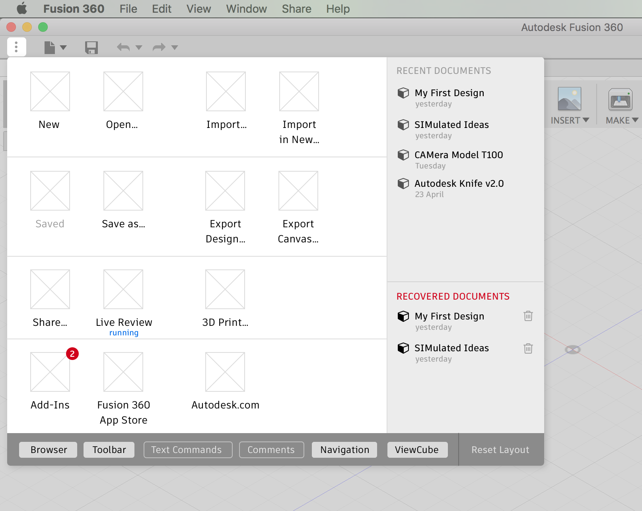Open the Fusion 360 menu
Viewport: 642px width, 511px height.
click(x=74, y=9)
